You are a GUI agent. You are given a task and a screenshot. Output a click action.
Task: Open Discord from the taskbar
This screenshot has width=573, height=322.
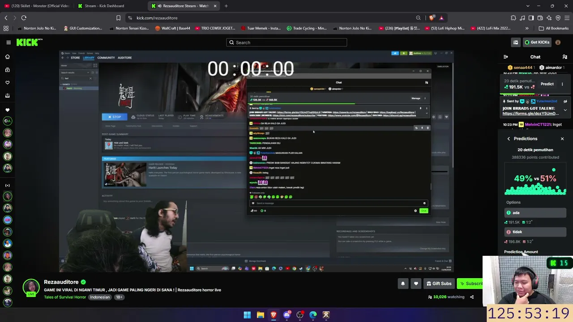click(x=287, y=315)
